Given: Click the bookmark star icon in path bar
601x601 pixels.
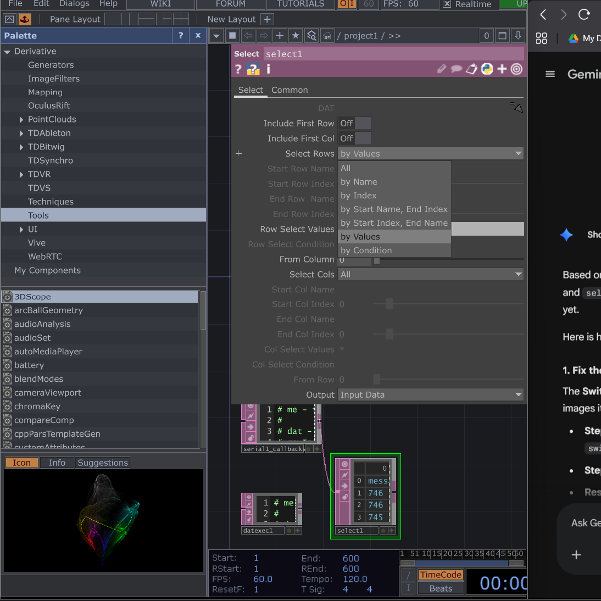Looking at the screenshot, I should click(x=296, y=36).
